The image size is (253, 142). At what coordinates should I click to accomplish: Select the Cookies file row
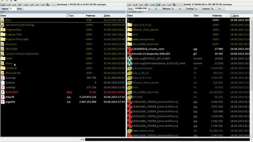pos(63,83)
